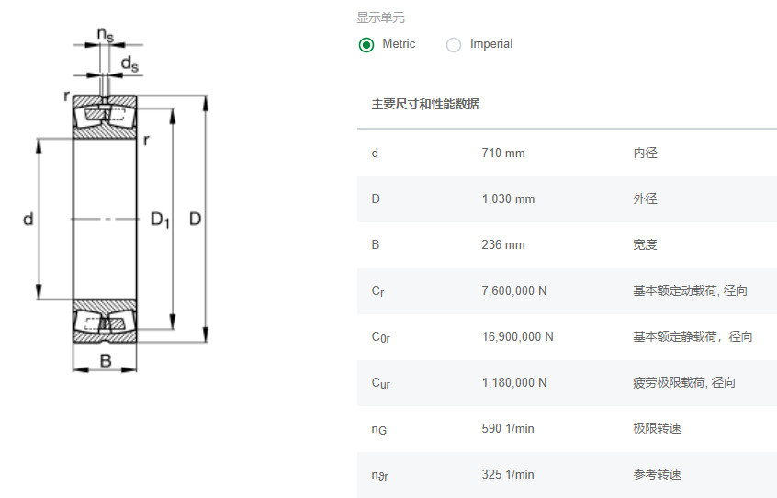Click the 325 1/min reference speed value

tap(507, 475)
